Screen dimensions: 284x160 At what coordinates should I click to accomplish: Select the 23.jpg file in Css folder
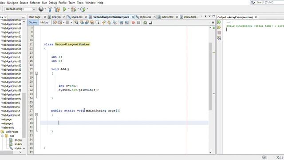tap(18, 140)
